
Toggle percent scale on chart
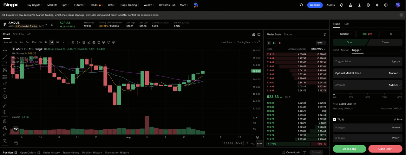(247, 143)
